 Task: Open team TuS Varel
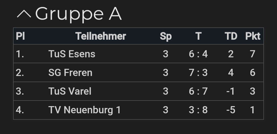pyautogui.click(x=70, y=91)
